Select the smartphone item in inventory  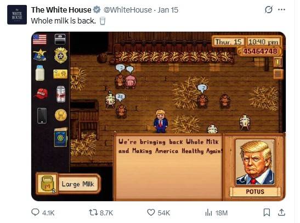[x=42, y=115]
